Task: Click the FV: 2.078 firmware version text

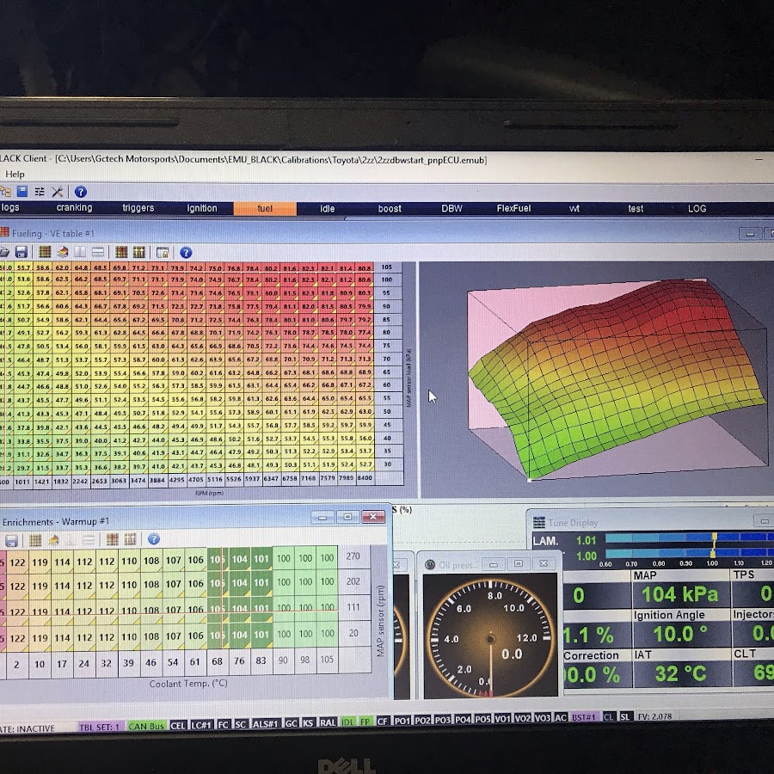Action: (655, 716)
